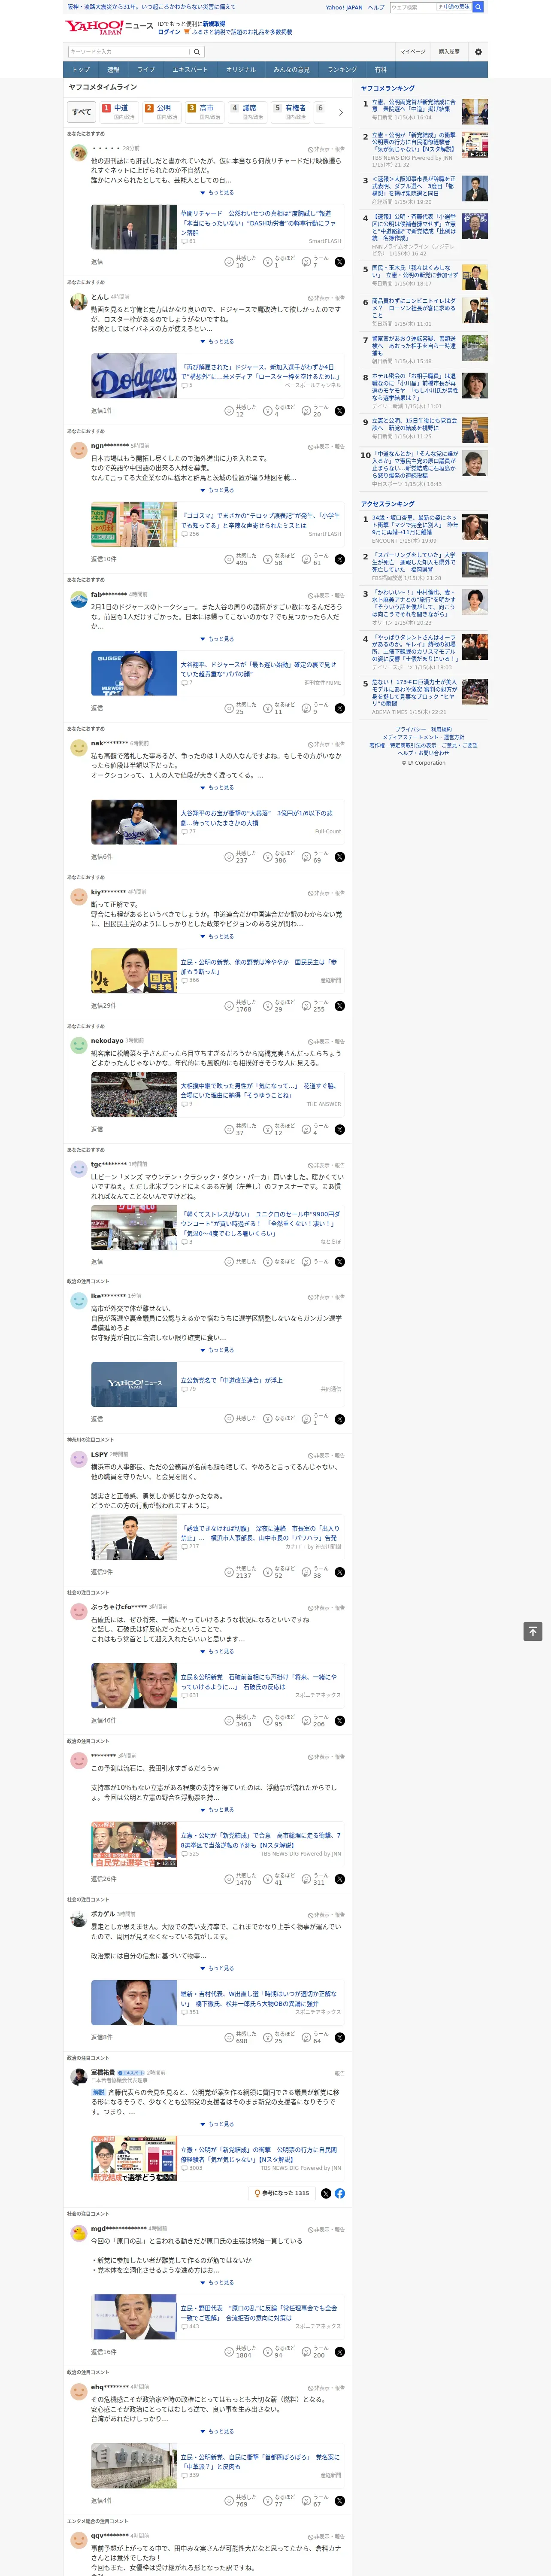Image resolution: width=551 pixels, height=2576 pixels.
Task: Show more topics with right chevron arrow
Action: point(341,112)
